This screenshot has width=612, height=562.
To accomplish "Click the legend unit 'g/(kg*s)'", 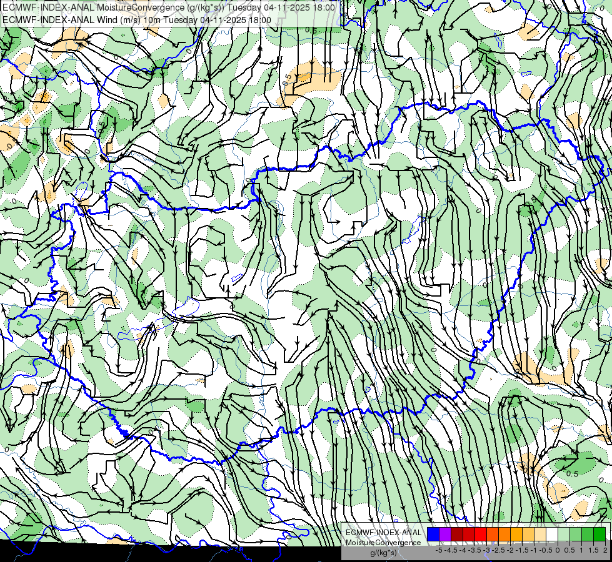I will point(383,553).
